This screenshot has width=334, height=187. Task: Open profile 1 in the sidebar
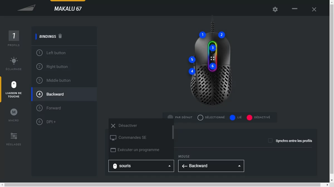point(14,39)
